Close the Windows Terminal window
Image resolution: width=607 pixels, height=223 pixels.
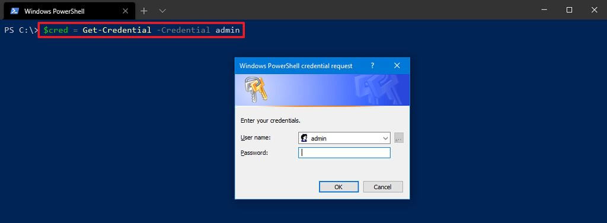pos(594,10)
